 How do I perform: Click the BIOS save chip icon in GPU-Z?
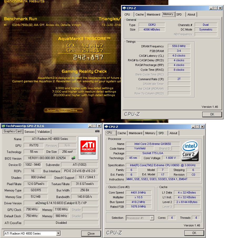pyautogui.click(x=73, y=158)
